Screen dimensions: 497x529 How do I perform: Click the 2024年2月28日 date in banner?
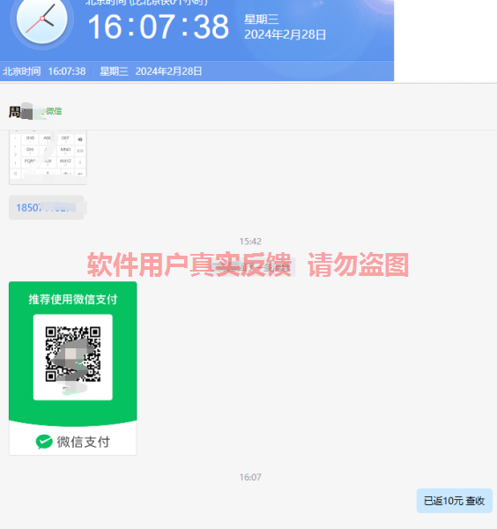pos(285,34)
